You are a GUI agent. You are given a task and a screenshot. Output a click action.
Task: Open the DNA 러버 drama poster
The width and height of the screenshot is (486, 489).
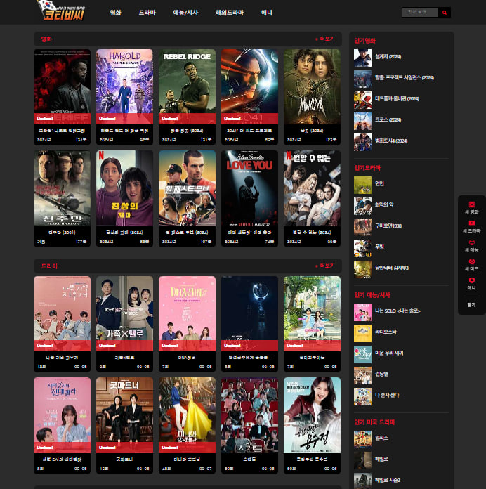click(x=187, y=313)
